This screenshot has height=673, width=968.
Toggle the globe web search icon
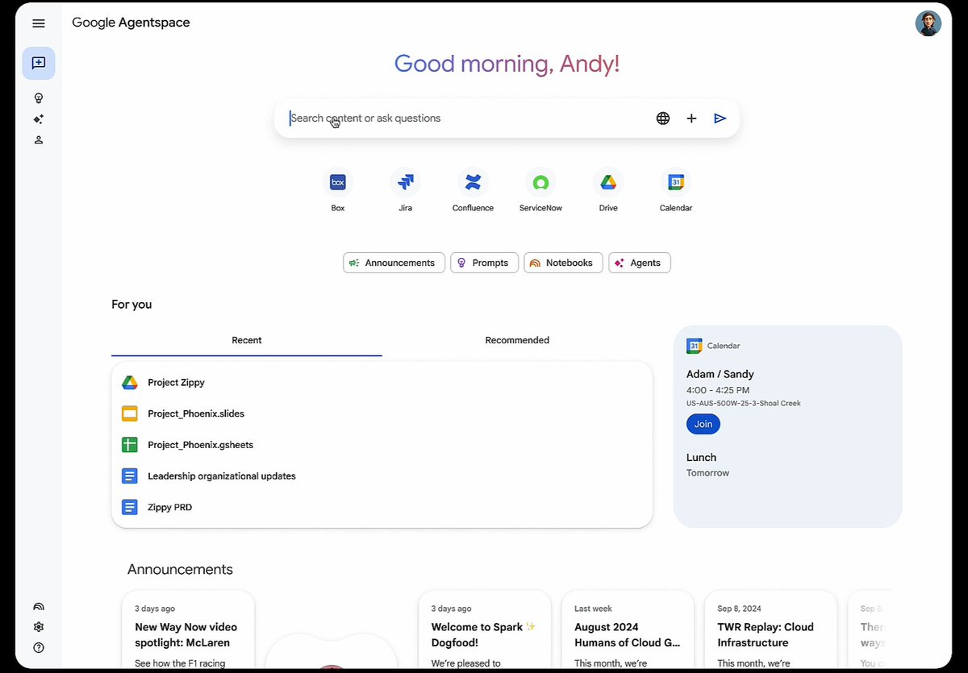pyautogui.click(x=663, y=118)
